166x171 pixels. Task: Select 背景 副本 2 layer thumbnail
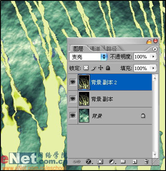(84, 82)
